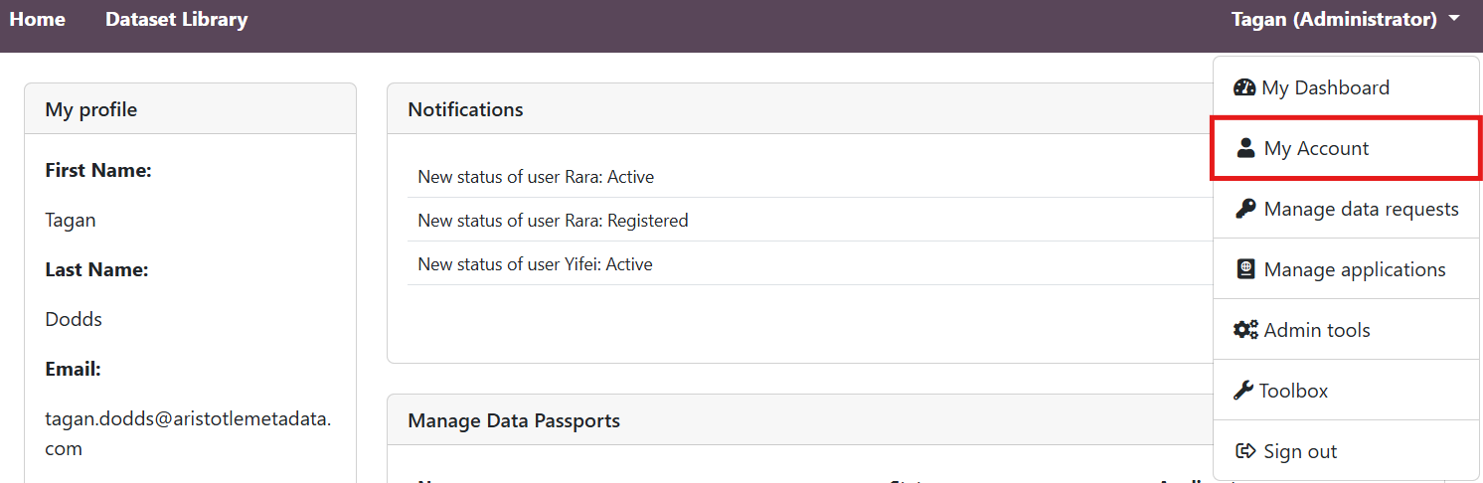1483x483 pixels.
Task: Go to the Dataset Library page
Action: pos(177,20)
